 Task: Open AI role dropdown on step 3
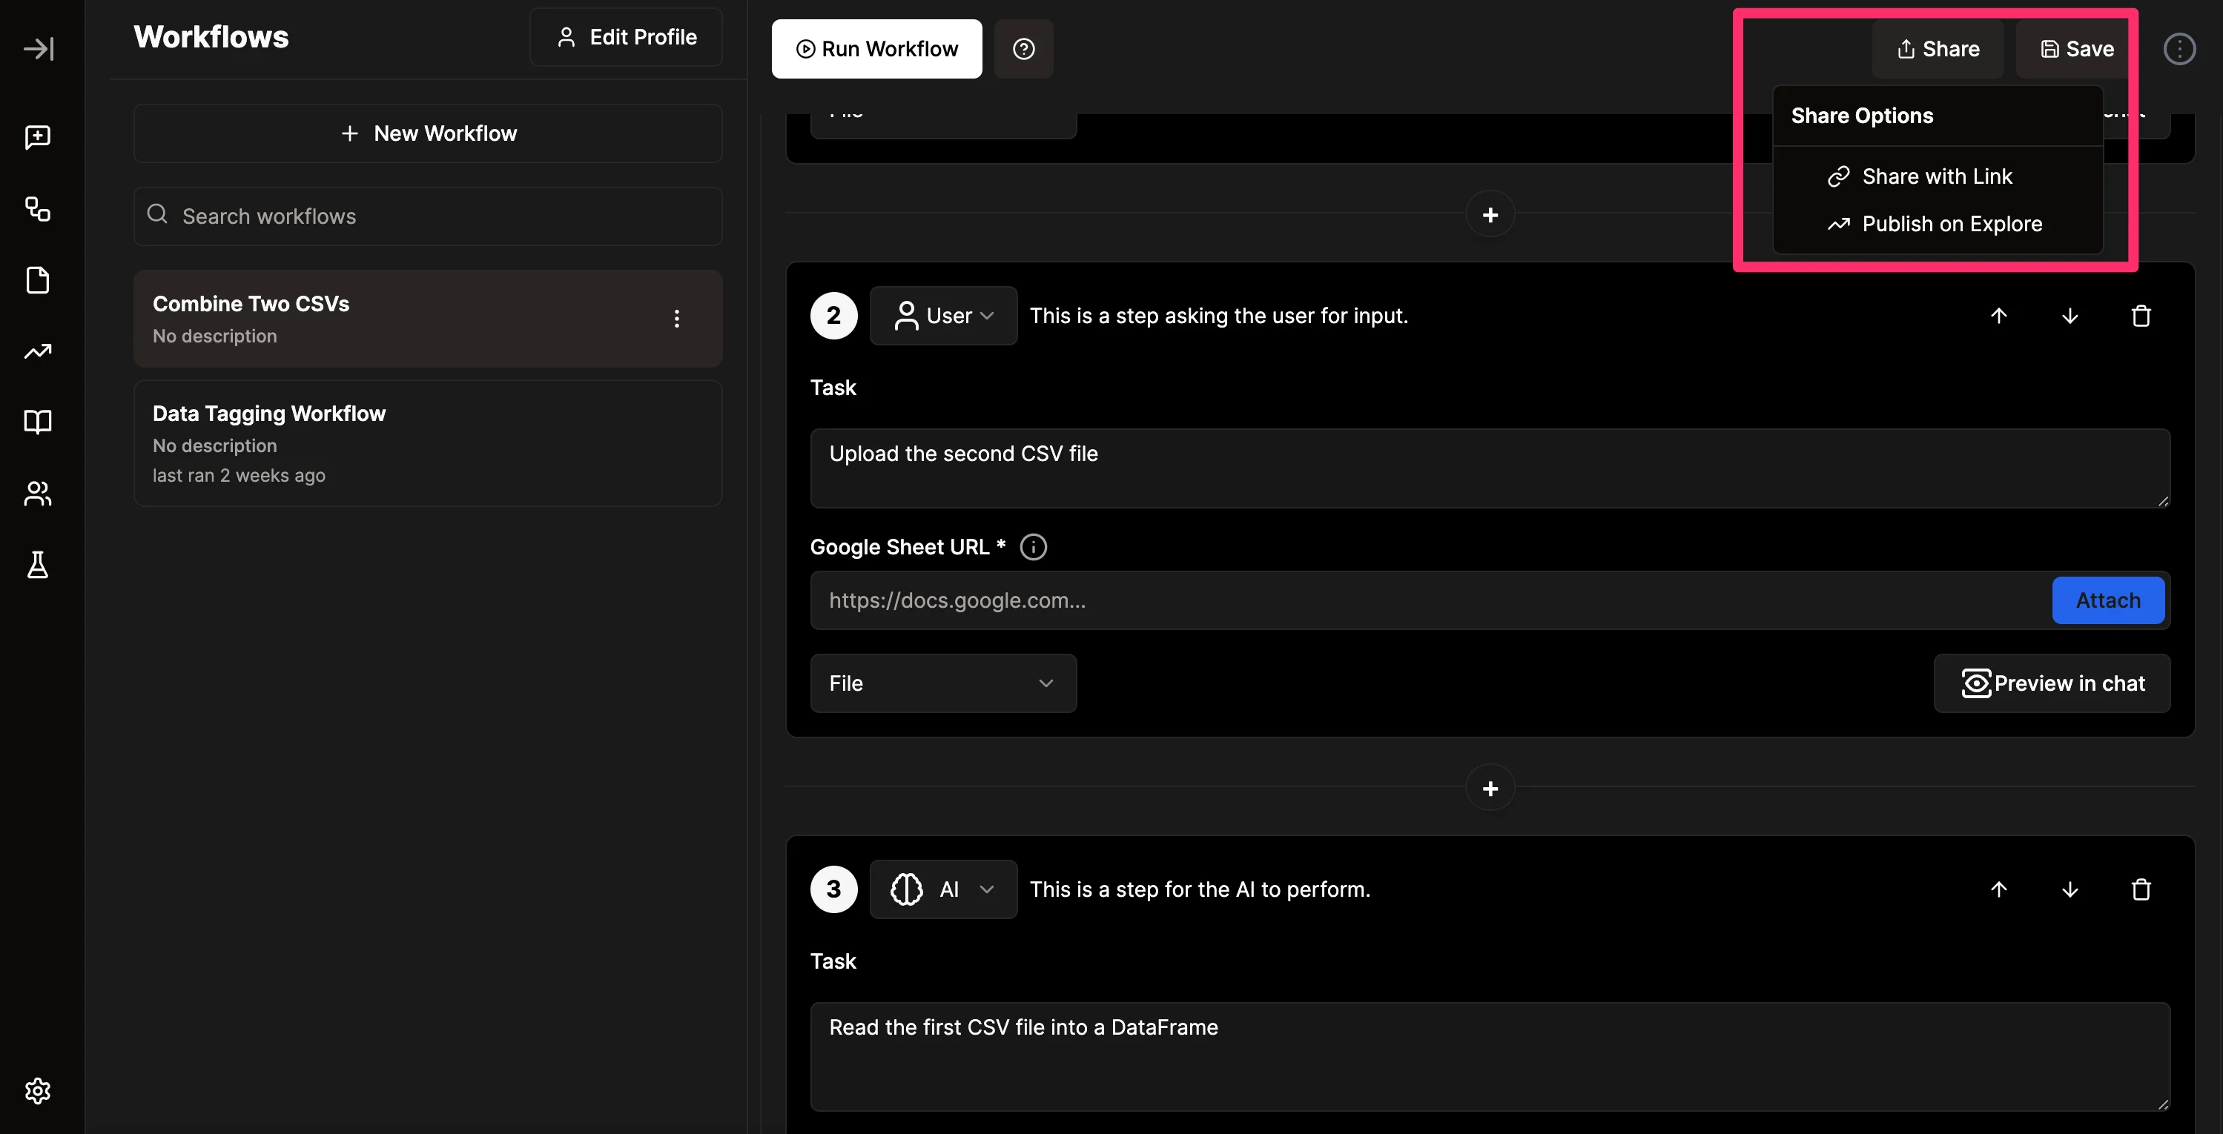point(943,889)
